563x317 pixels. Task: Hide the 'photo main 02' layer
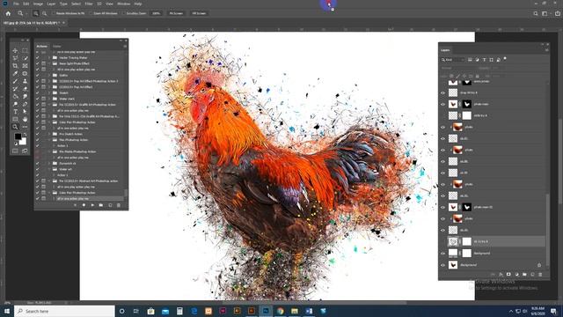(x=442, y=208)
